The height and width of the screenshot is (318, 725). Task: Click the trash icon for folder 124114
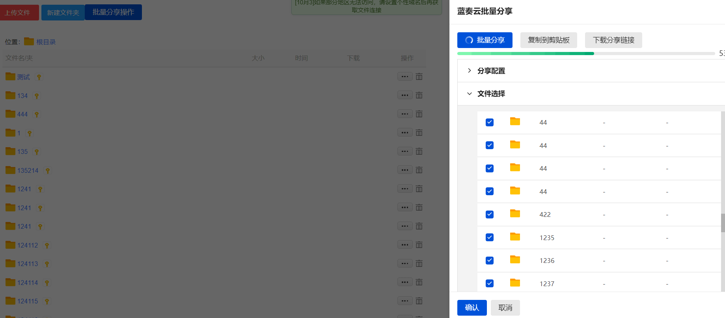419,282
